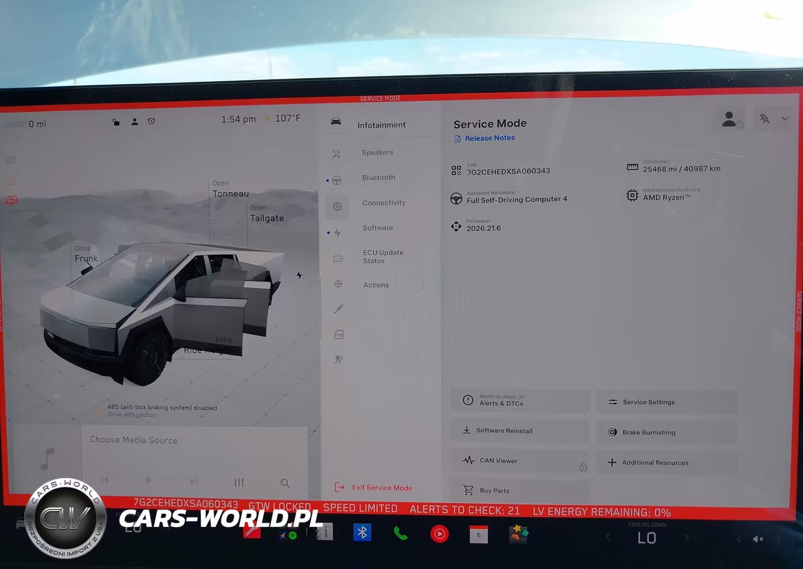Open the steering wheel sidebar category
This screenshot has width=803, height=569.
click(337, 180)
